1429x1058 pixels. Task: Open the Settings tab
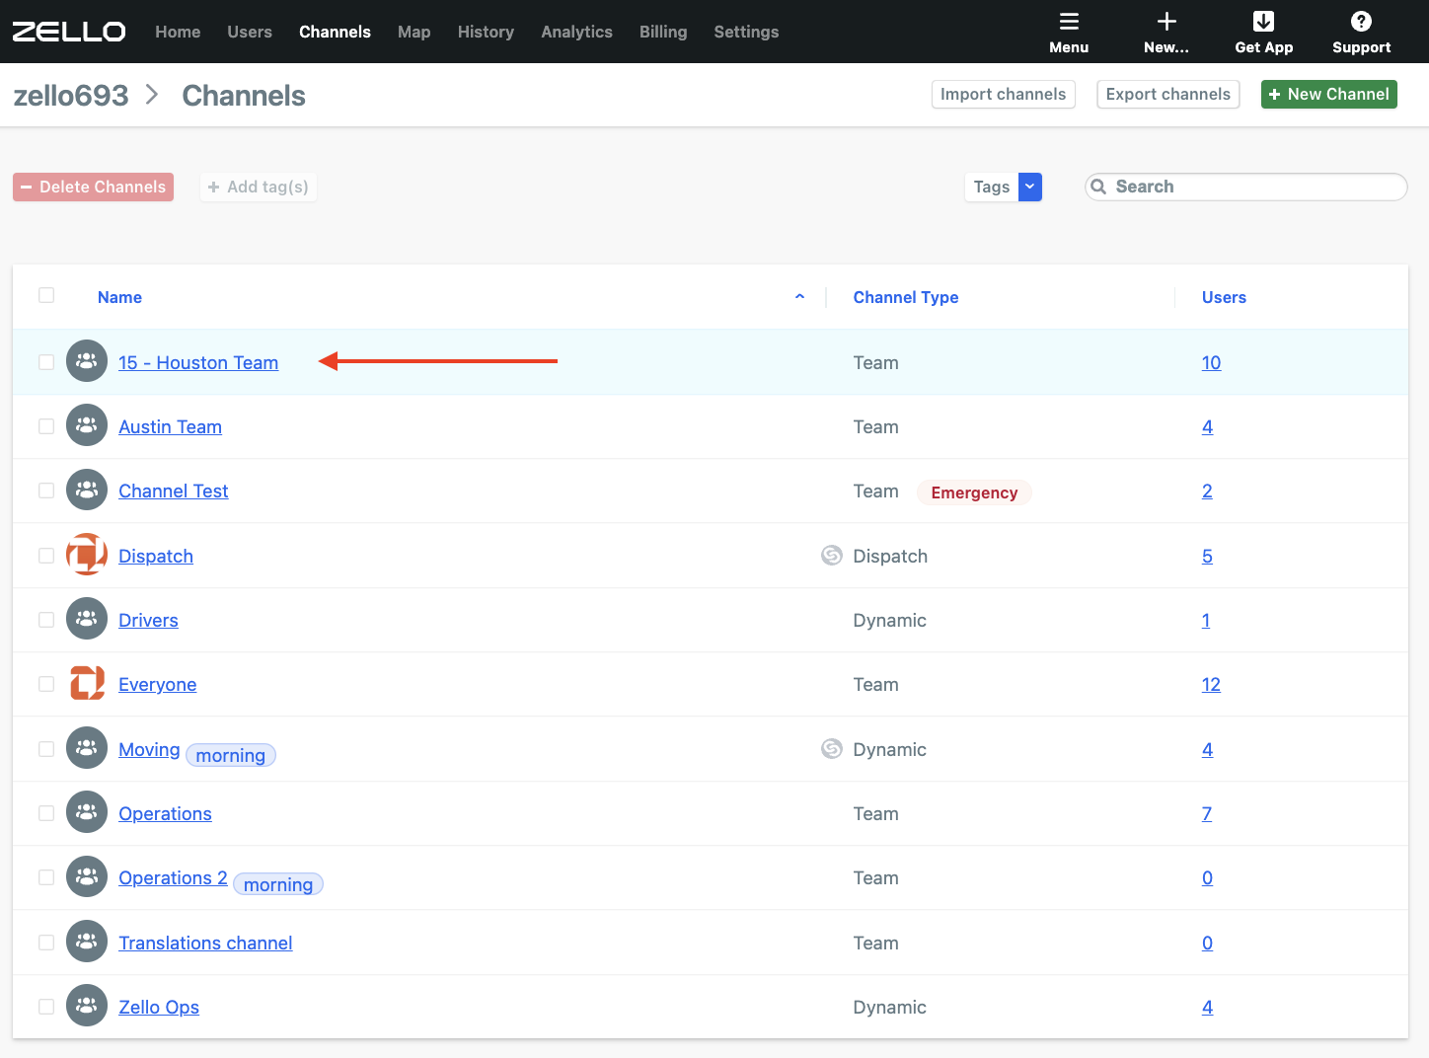pos(746,32)
